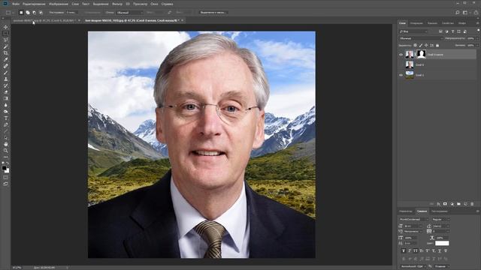
Task: Select the Lasso tool
Action: tap(5, 40)
